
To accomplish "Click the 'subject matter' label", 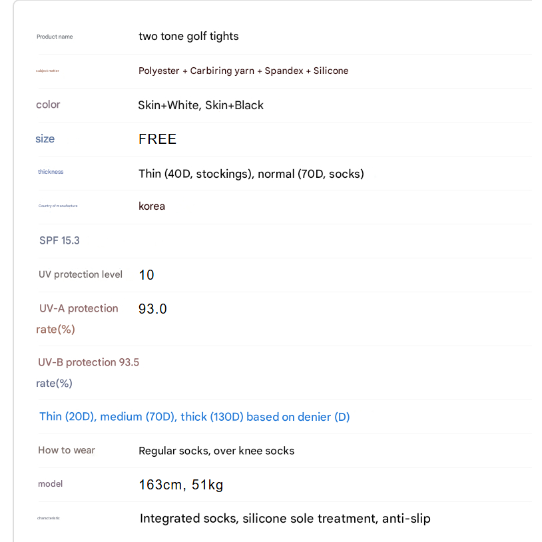I will point(47,71).
